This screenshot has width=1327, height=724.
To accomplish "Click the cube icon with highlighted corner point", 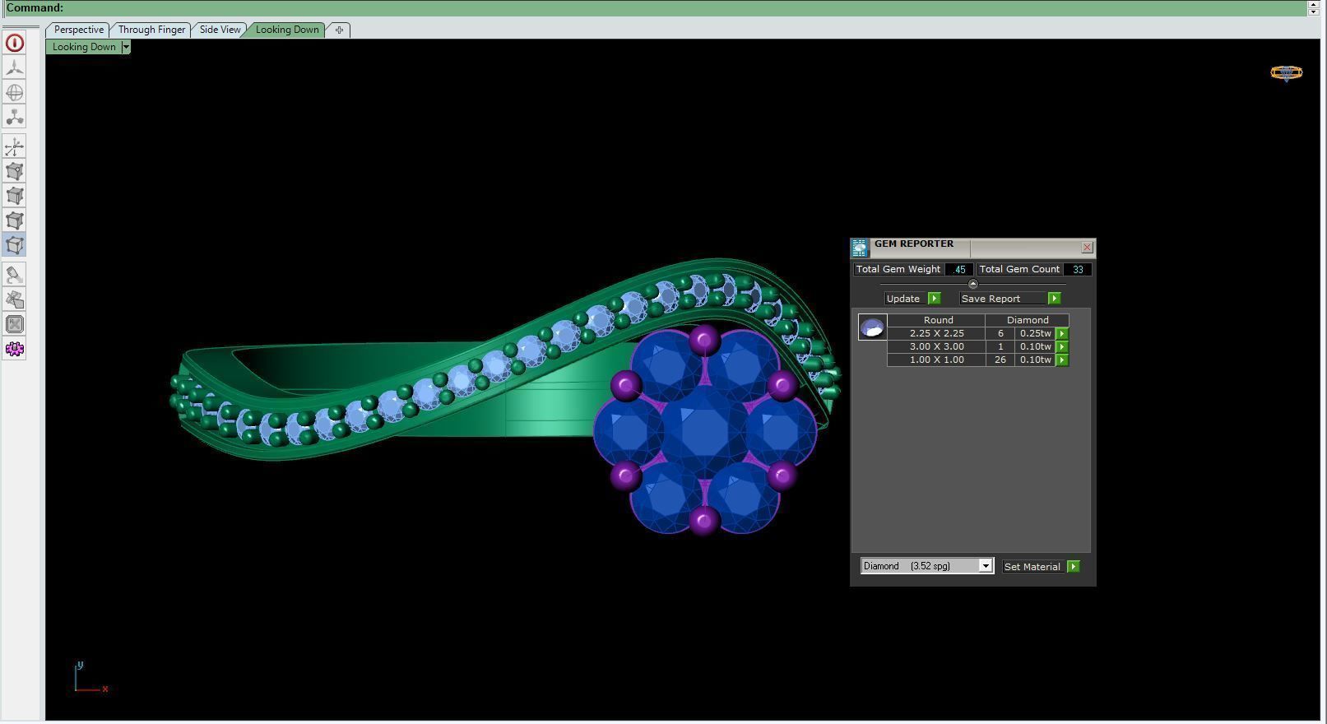I will pos(15,171).
